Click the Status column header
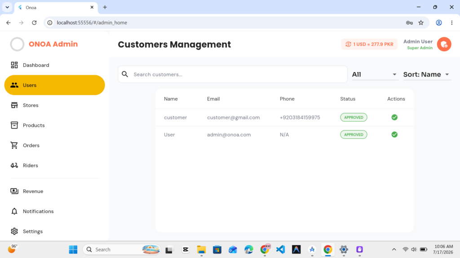This screenshot has height=258, width=460. pos(348,99)
